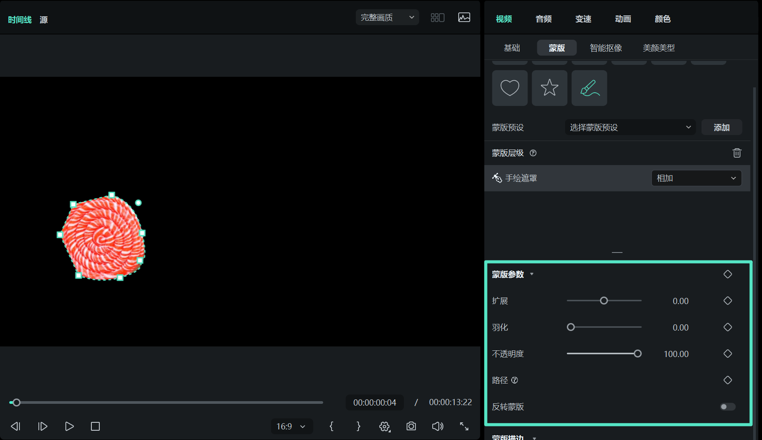Step forward one frame
Viewport: 762px width, 440px height.
42,426
